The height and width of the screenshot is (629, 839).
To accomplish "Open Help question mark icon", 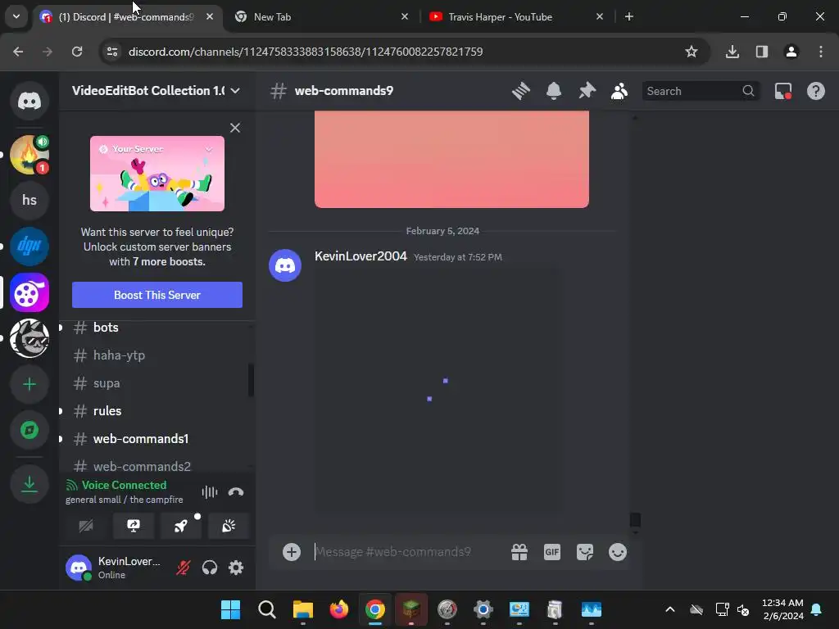I will click(815, 91).
